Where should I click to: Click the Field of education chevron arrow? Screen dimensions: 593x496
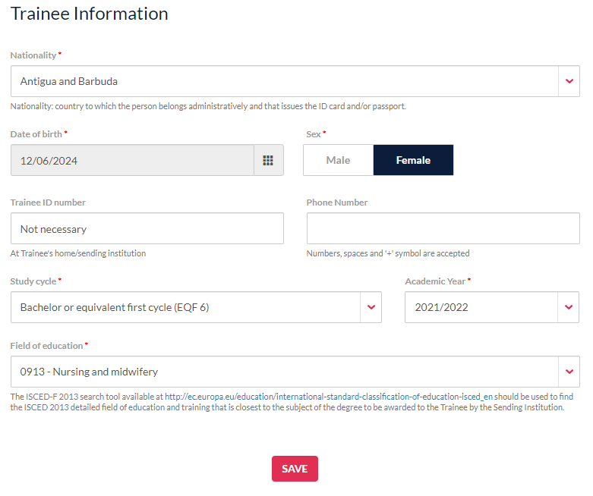point(569,372)
